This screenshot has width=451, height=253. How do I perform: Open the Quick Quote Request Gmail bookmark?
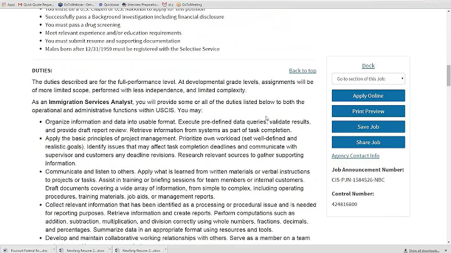coord(36,4)
